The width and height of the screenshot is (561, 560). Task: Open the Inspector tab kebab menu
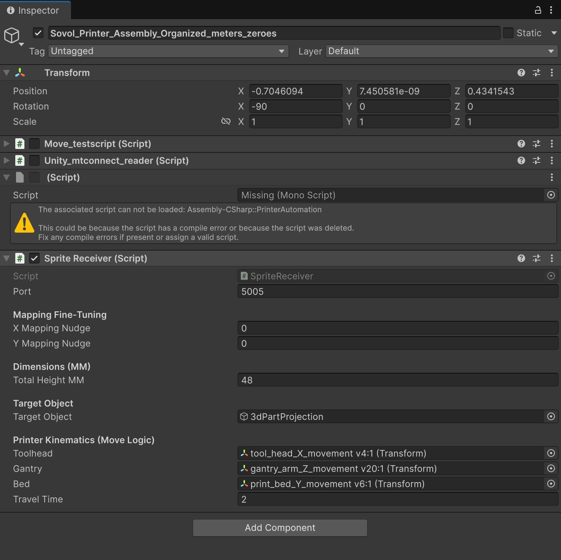tap(551, 10)
